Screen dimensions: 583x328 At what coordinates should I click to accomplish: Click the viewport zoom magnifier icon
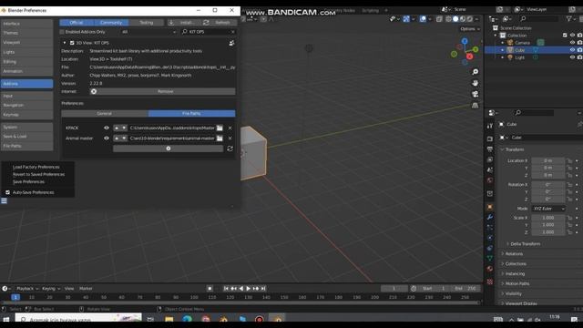coord(475,72)
